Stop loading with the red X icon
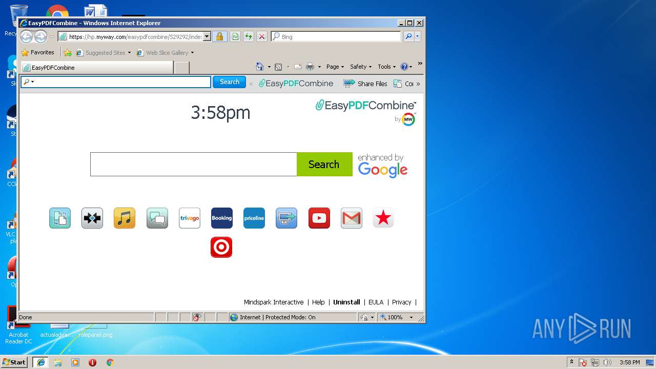656x369 pixels. tap(262, 36)
